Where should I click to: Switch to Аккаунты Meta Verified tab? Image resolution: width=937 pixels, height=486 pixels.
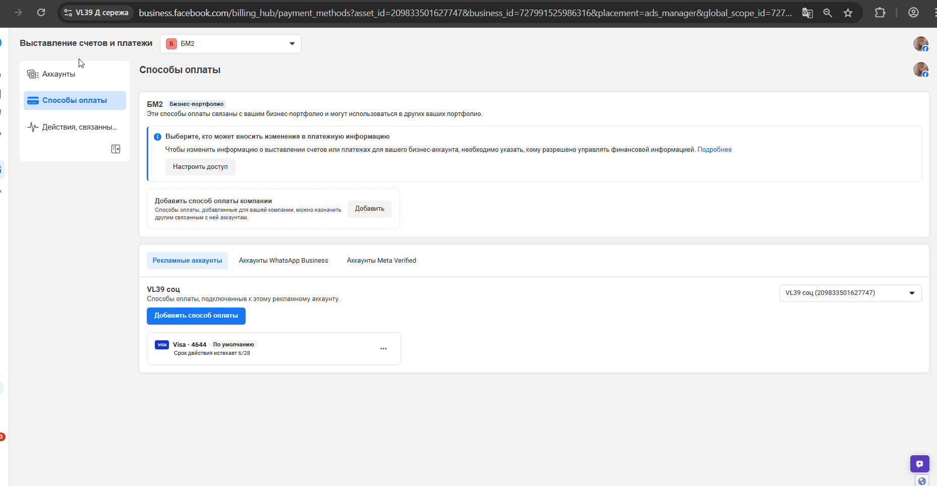click(x=381, y=261)
